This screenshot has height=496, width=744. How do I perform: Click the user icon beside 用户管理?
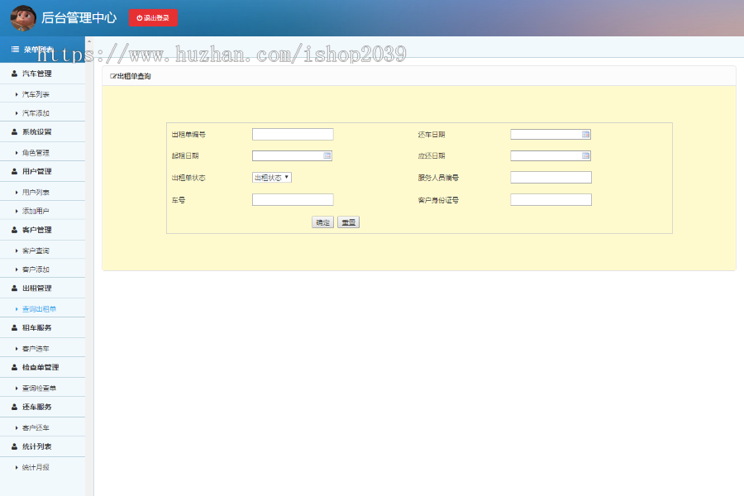point(14,171)
